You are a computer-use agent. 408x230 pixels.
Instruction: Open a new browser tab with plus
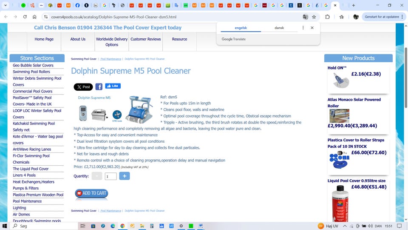coord(353,5)
